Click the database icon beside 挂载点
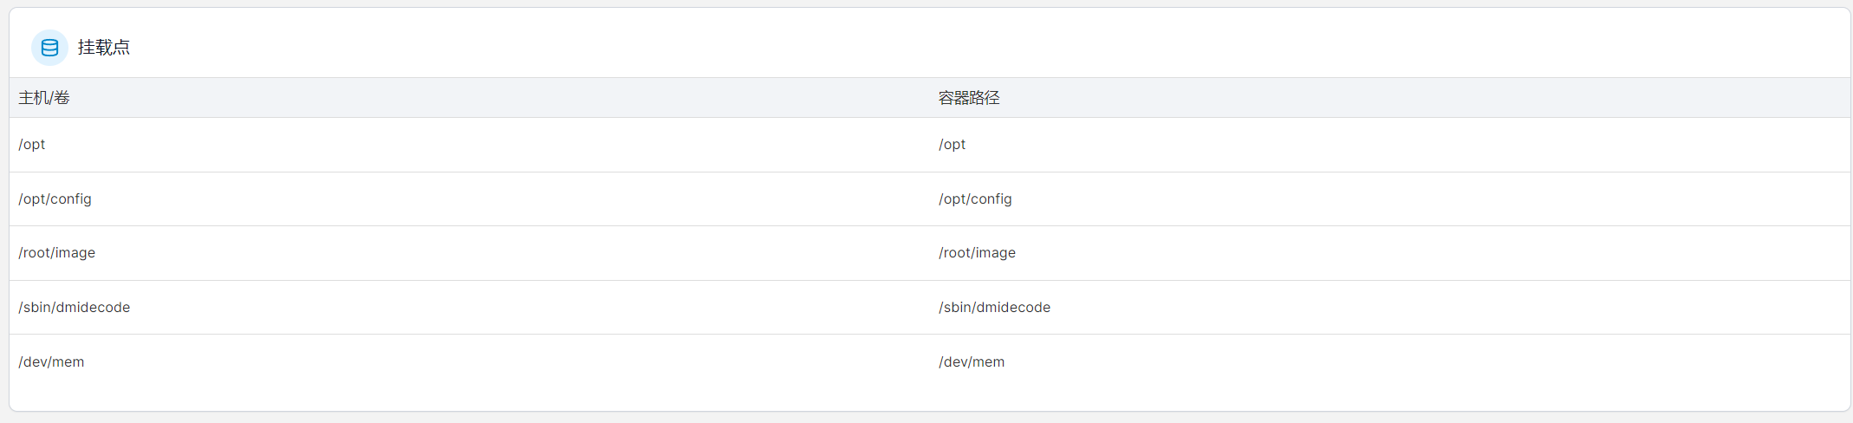 tap(49, 48)
